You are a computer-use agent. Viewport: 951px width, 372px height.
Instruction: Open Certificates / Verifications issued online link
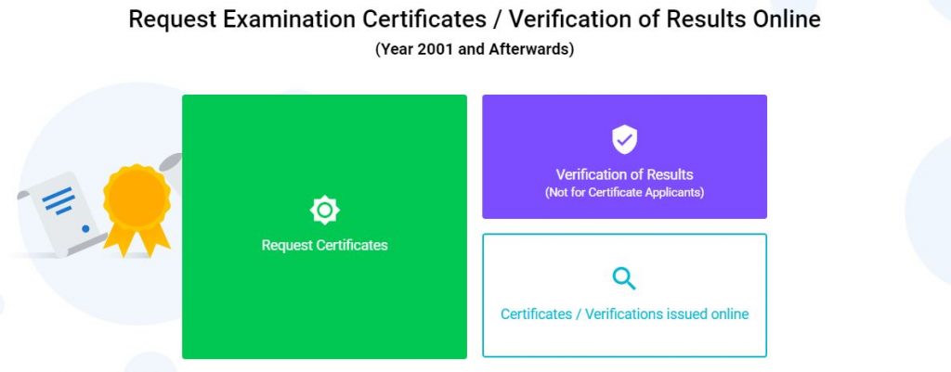pyautogui.click(x=624, y=314)
